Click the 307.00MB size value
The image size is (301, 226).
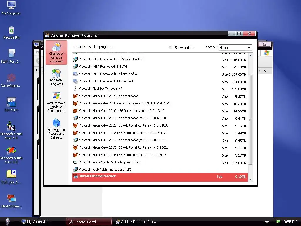click(x=239, y=163)
